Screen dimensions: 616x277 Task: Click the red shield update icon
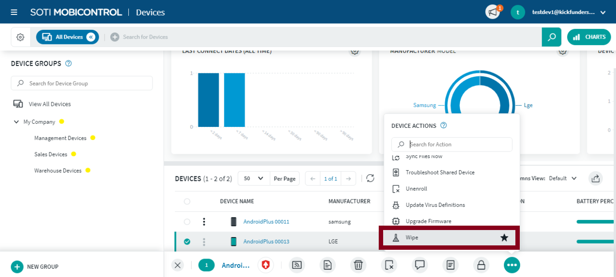coord(266,265)
